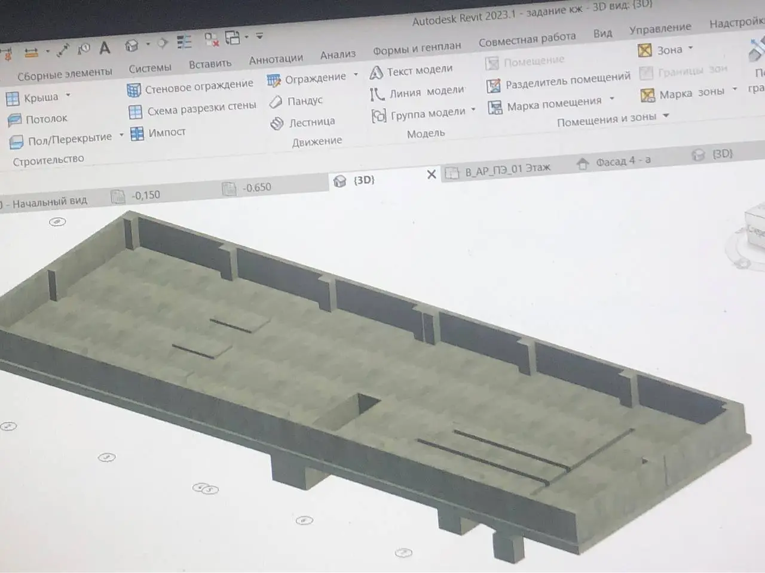Select the Крыша roof tool

(33, 97)
